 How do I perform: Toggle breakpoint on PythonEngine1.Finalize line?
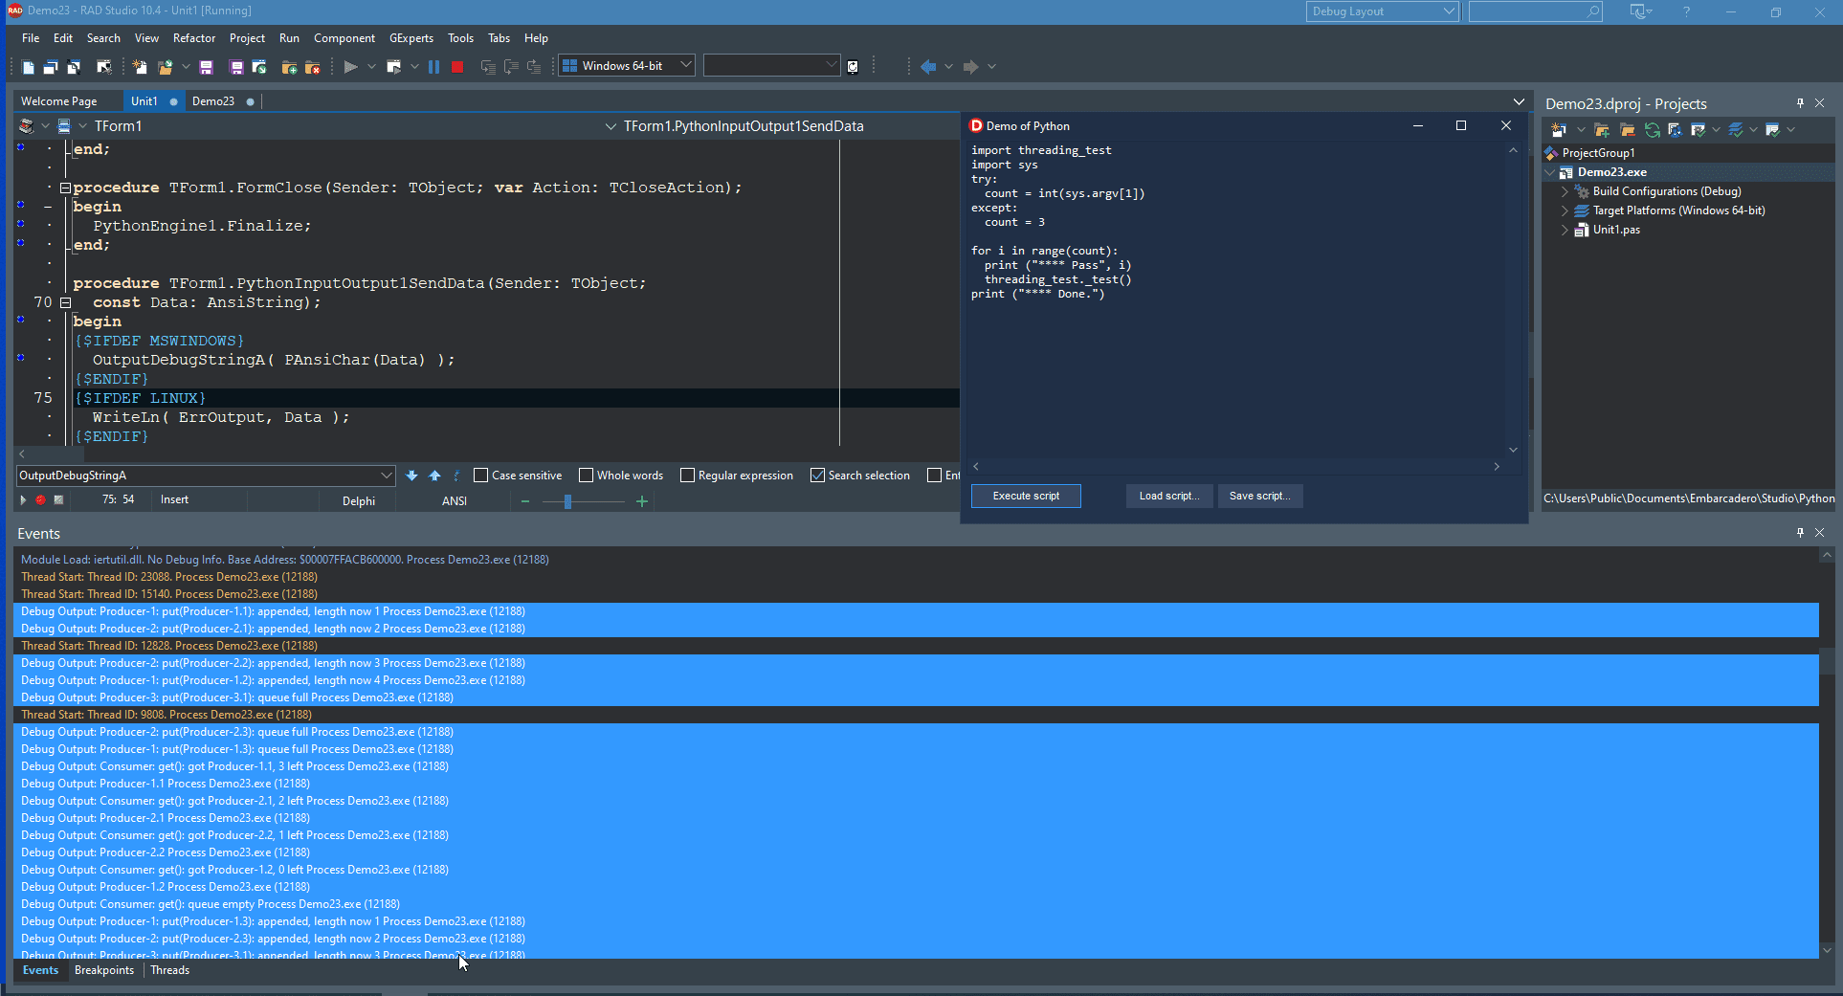21,224
